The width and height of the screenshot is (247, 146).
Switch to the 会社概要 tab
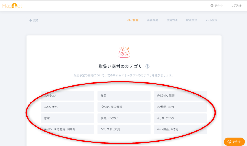152,20
